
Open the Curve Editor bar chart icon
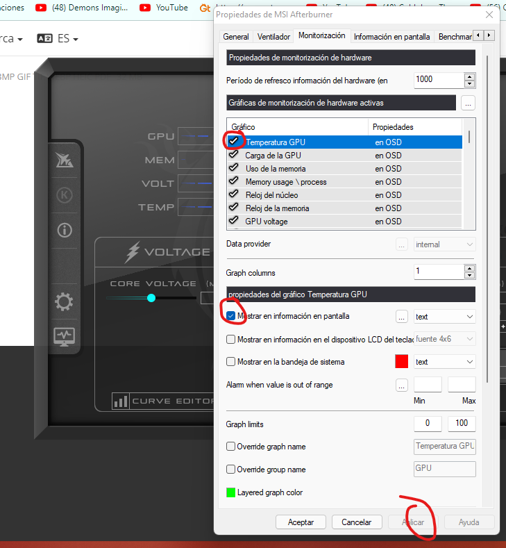tap(121, 401)
